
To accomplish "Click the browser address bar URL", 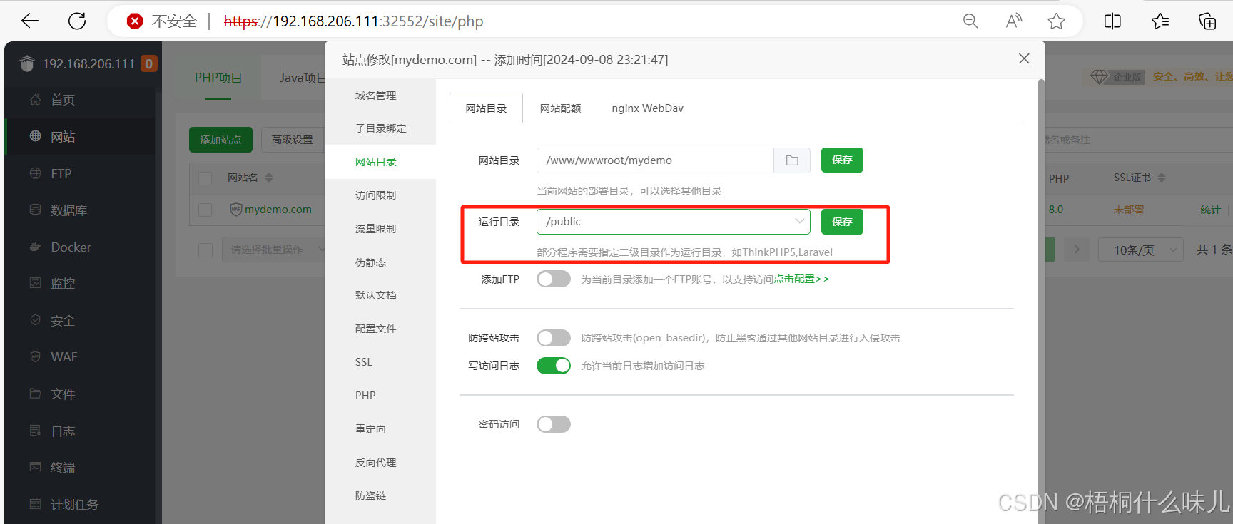I will [353, 21].
